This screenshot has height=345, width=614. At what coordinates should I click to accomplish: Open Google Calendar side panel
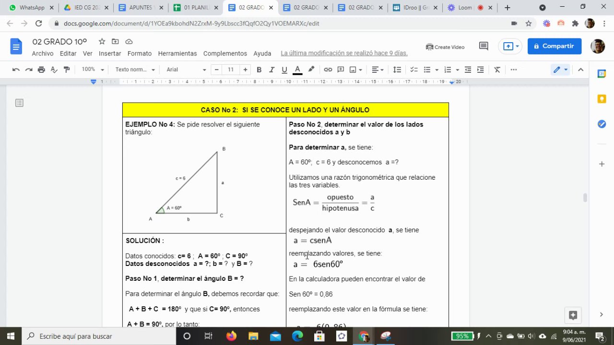tap(602, 74)
